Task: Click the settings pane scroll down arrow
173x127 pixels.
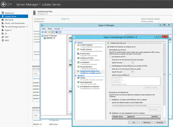Action: tap(164, 119)
